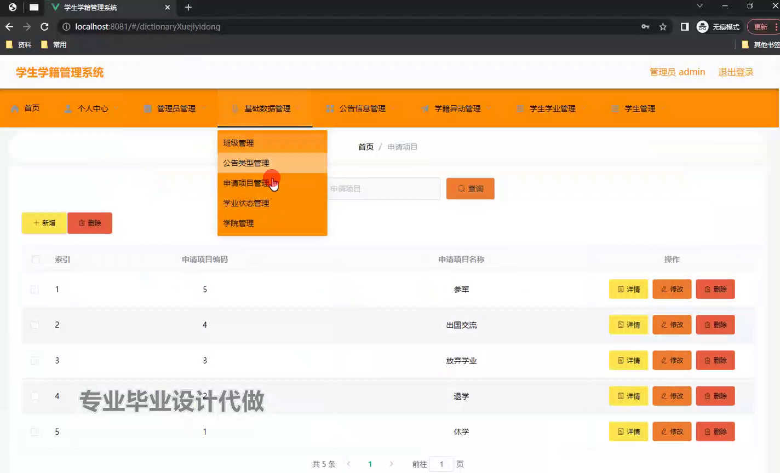Click the 删除 batch delete button above table

90,223
